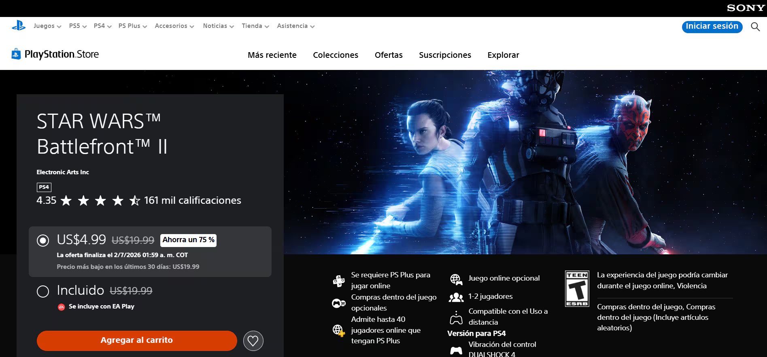Expand the PS Plus dropdown menu

(x=133, y=26)
